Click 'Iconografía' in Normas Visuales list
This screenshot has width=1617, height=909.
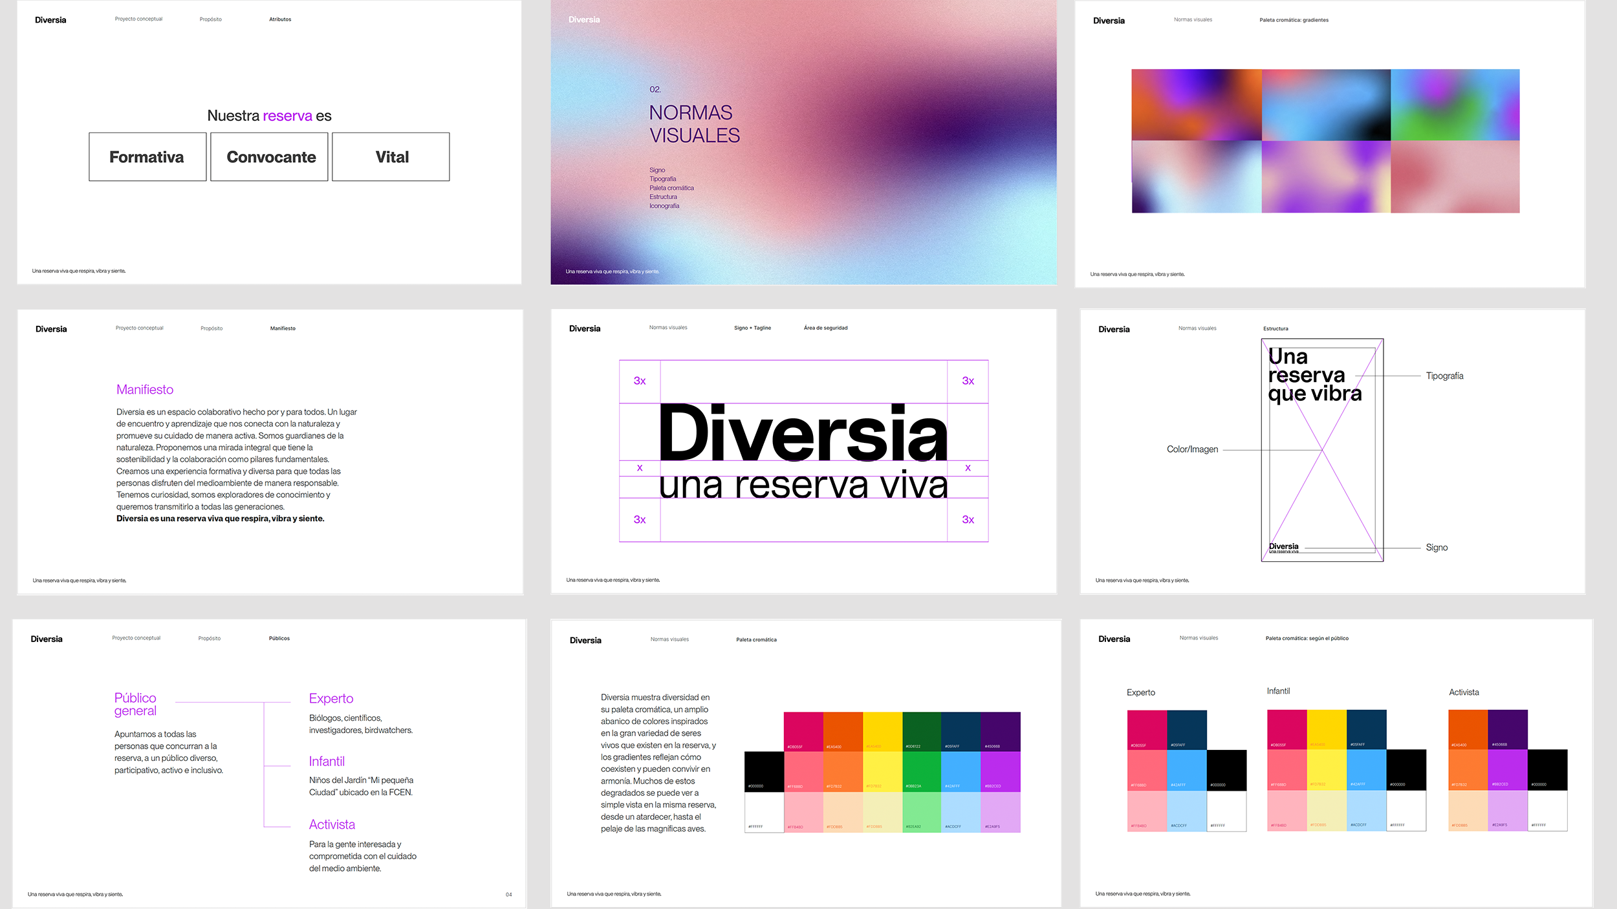point(664,206)
